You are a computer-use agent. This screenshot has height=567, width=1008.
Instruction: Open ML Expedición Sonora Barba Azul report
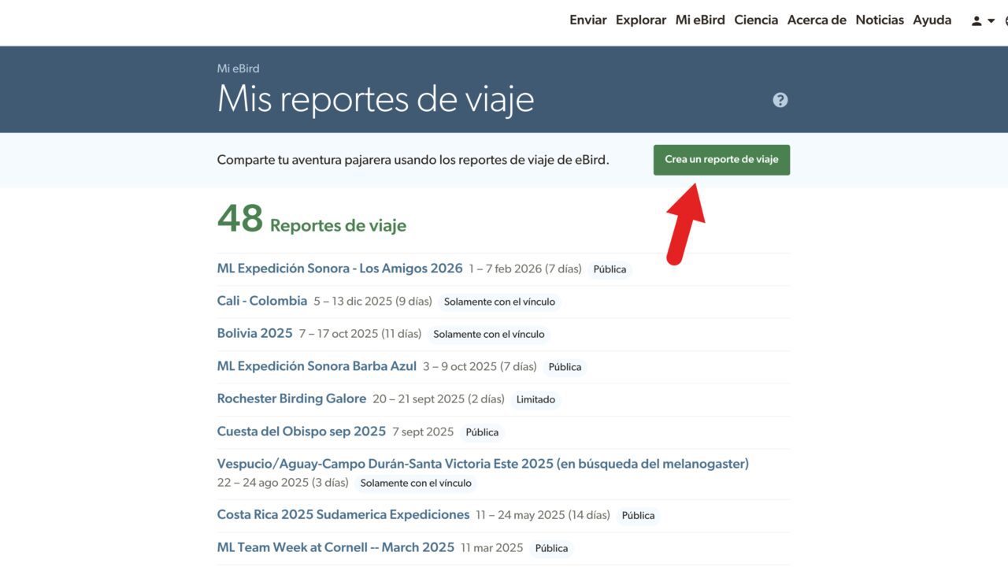[x=316, y=366]
